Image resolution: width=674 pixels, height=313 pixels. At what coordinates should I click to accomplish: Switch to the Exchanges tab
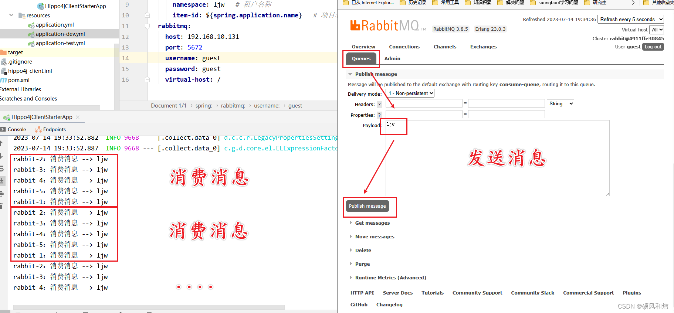pyautogui.click(x=483, y=47)
